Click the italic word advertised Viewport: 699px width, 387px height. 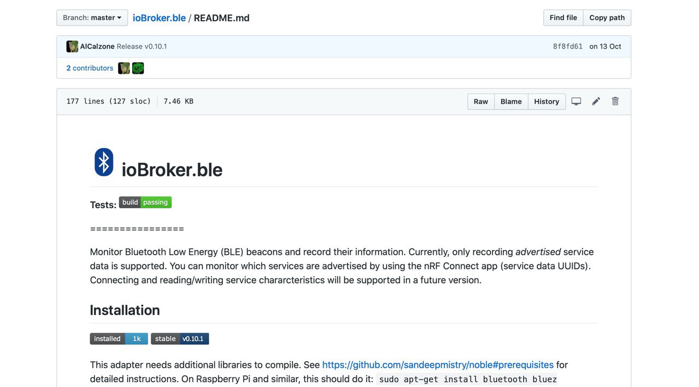pos(538,252)
